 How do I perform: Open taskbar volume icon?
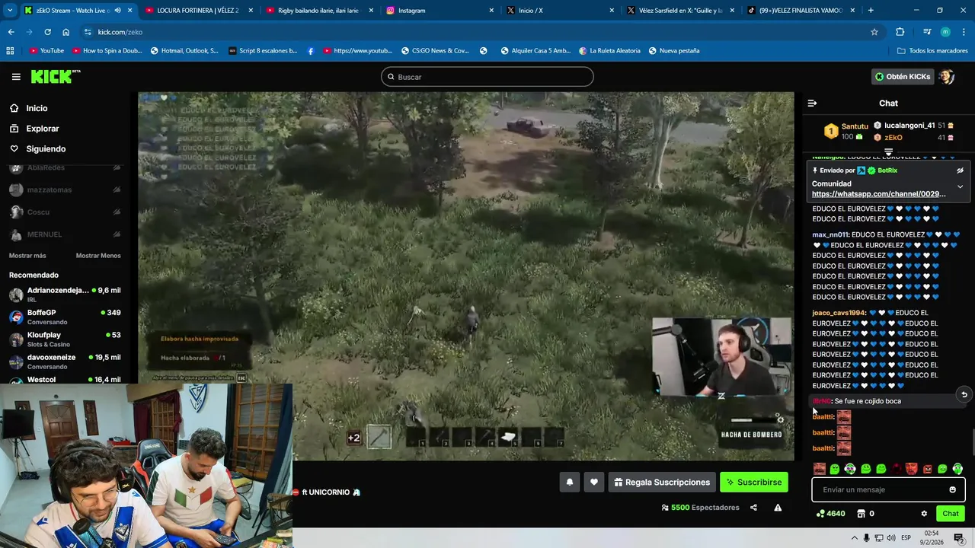(891, 538)
